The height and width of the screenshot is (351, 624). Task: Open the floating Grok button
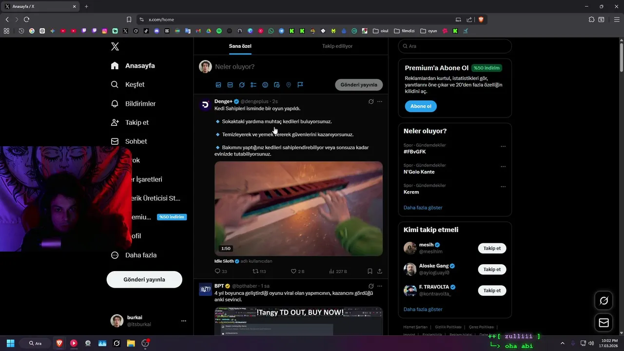coord(604,301)
